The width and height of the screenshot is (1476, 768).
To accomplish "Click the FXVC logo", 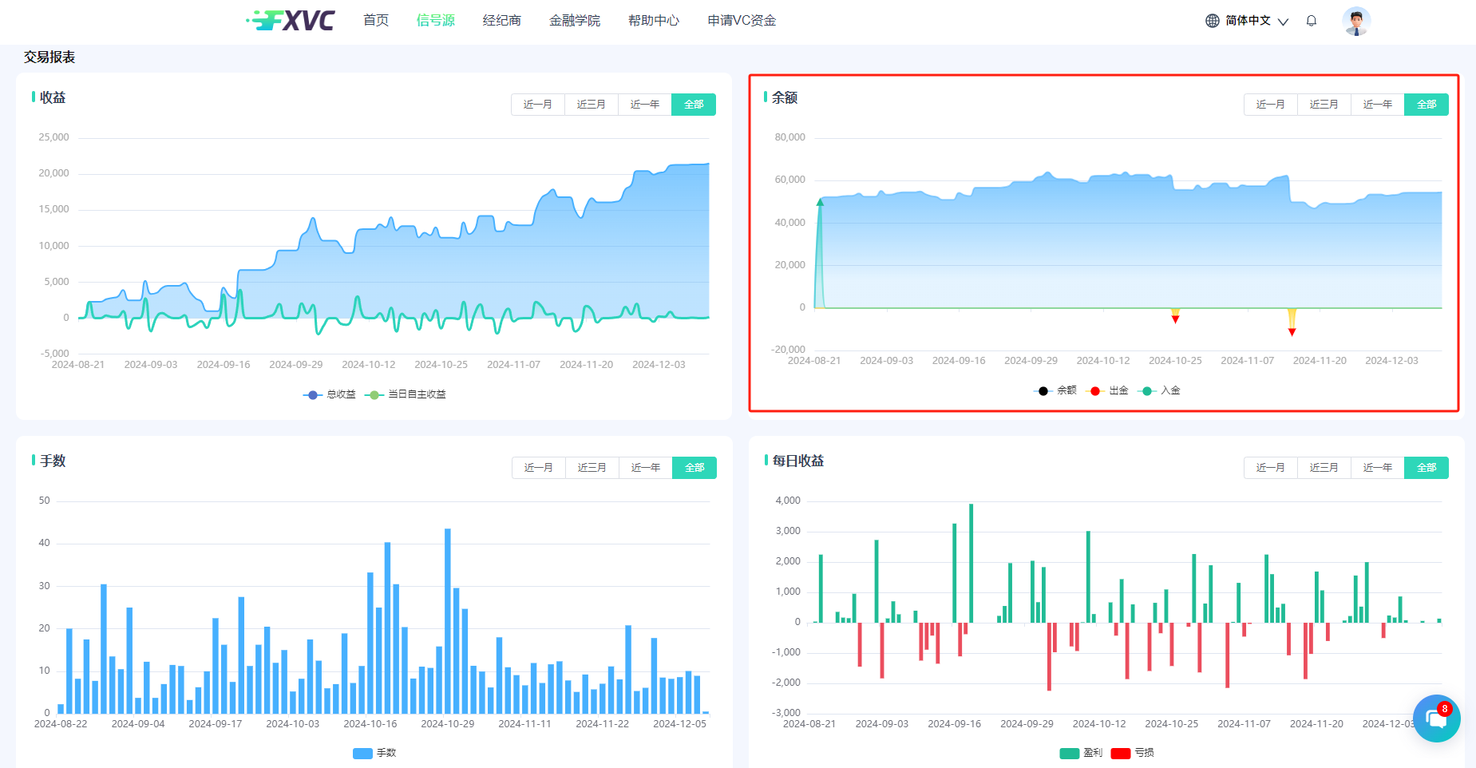I will (291, 20).
